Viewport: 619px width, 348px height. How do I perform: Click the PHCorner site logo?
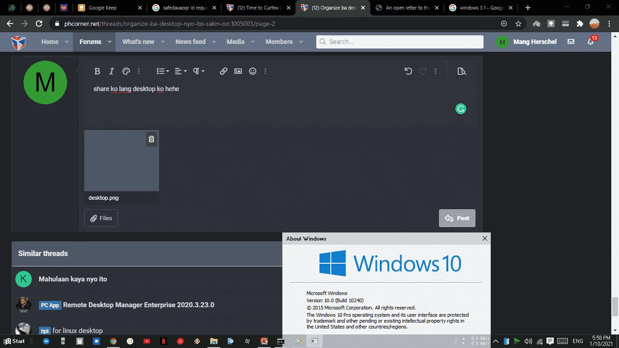click(x=19, y=42)
